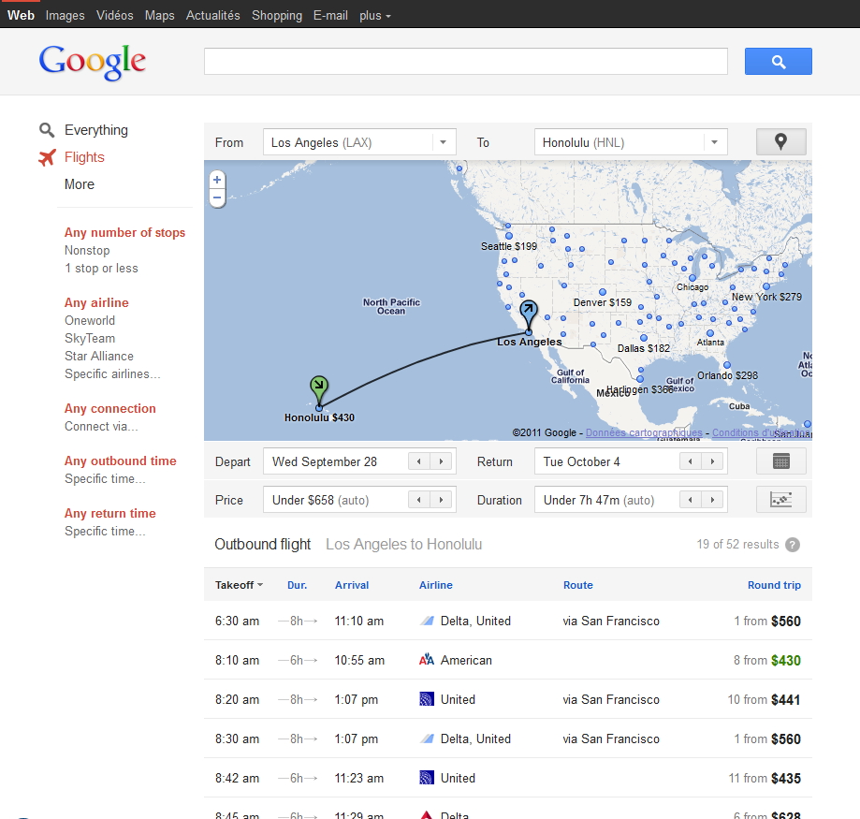Click Dallas $182 on the map

point(643,348)
